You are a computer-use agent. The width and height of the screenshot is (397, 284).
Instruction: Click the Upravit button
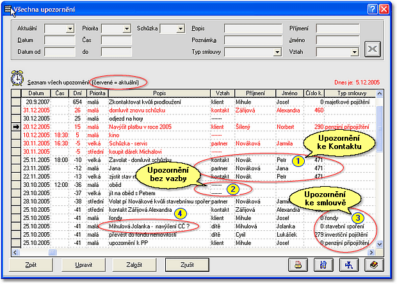(x=84, y=264)
